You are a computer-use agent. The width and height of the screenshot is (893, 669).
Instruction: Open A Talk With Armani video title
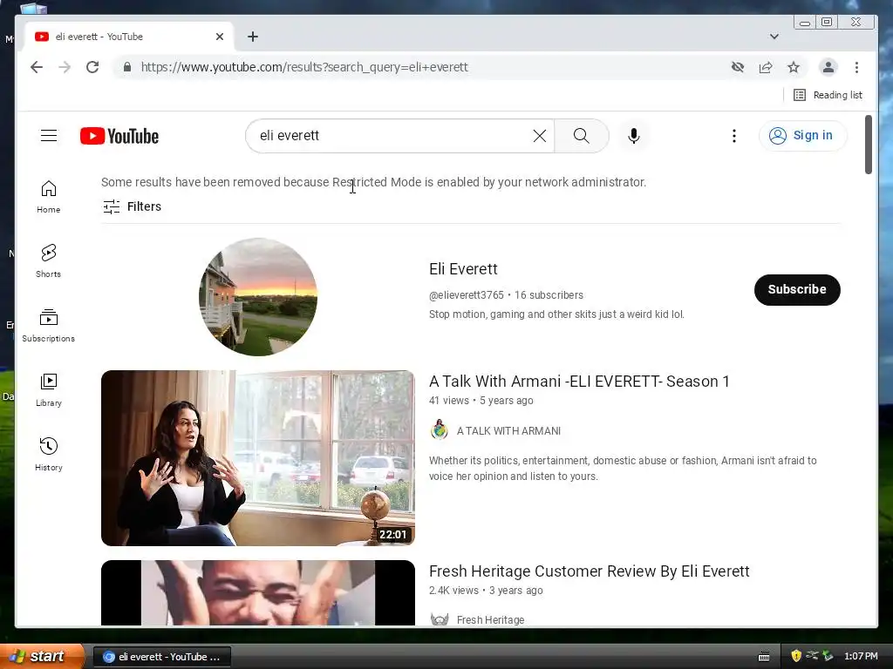(x=579, y=382)
